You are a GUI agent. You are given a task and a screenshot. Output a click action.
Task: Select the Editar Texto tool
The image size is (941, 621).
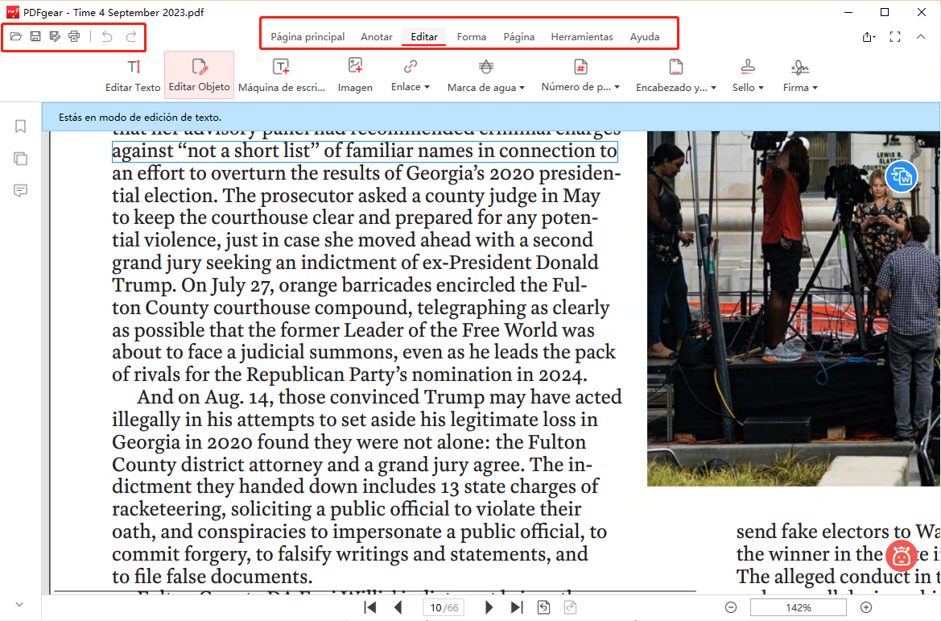(133, 75)
